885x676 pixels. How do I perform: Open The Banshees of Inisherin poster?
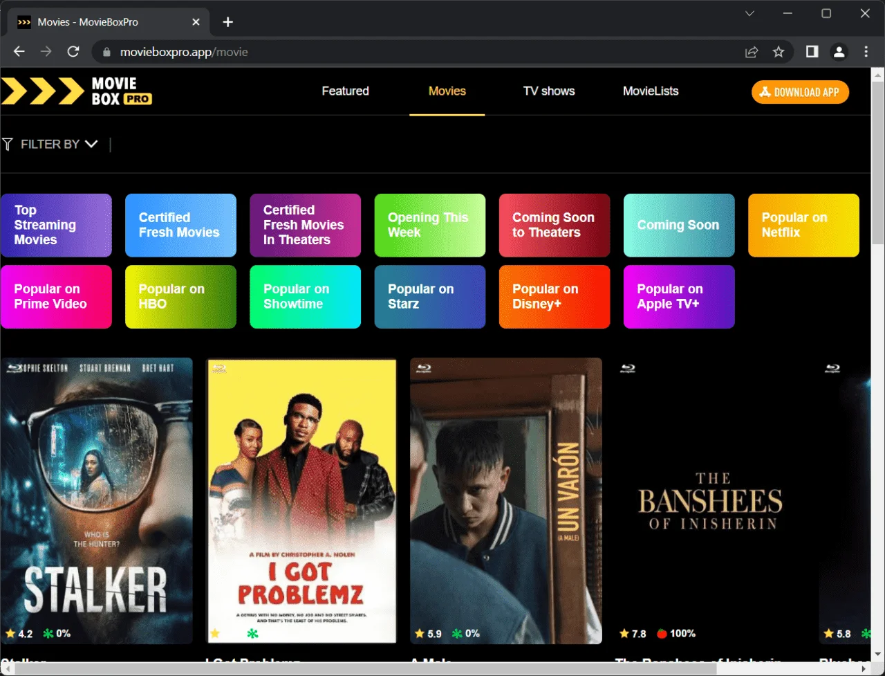tap(710, 501)
